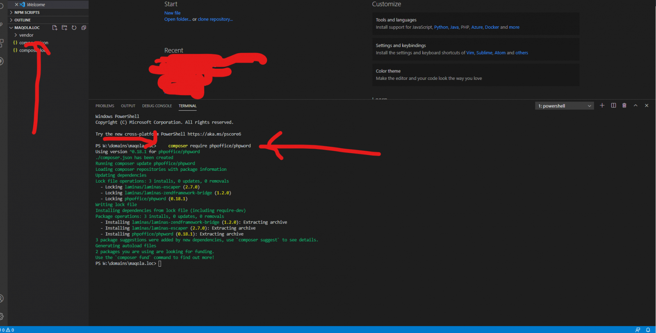Switch to the DEBUG CONSOLE tab
The width and height of the screenshot is (656, 333).
coord(157,106)
